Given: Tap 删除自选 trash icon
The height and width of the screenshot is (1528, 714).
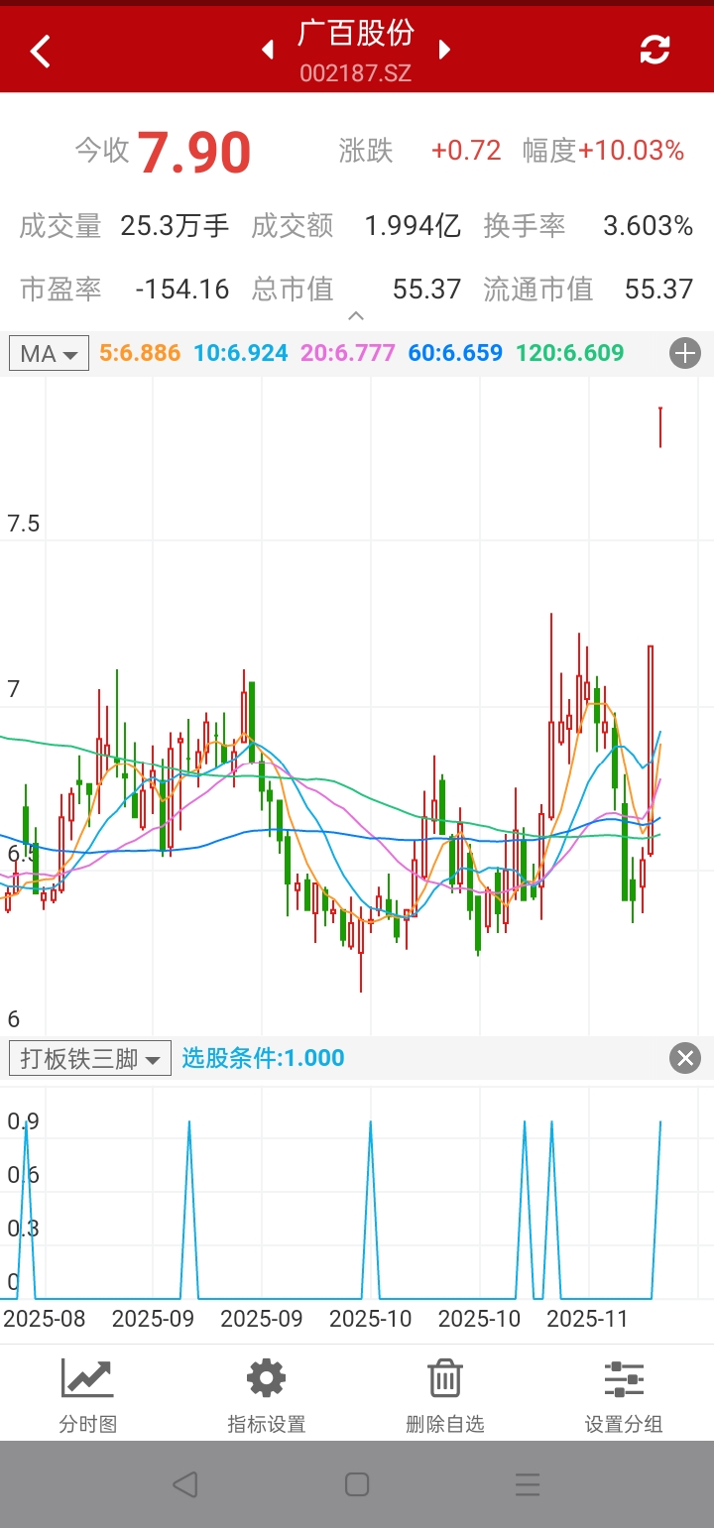Looking at the screenshot, I should pos(445,1395).
